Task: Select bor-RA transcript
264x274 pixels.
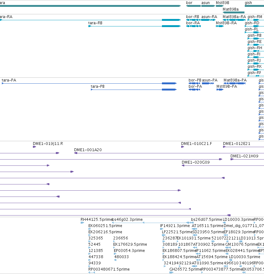Action: click(x=194, y=26)
